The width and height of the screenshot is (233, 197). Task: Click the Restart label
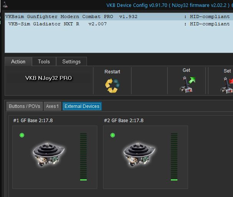112,72
